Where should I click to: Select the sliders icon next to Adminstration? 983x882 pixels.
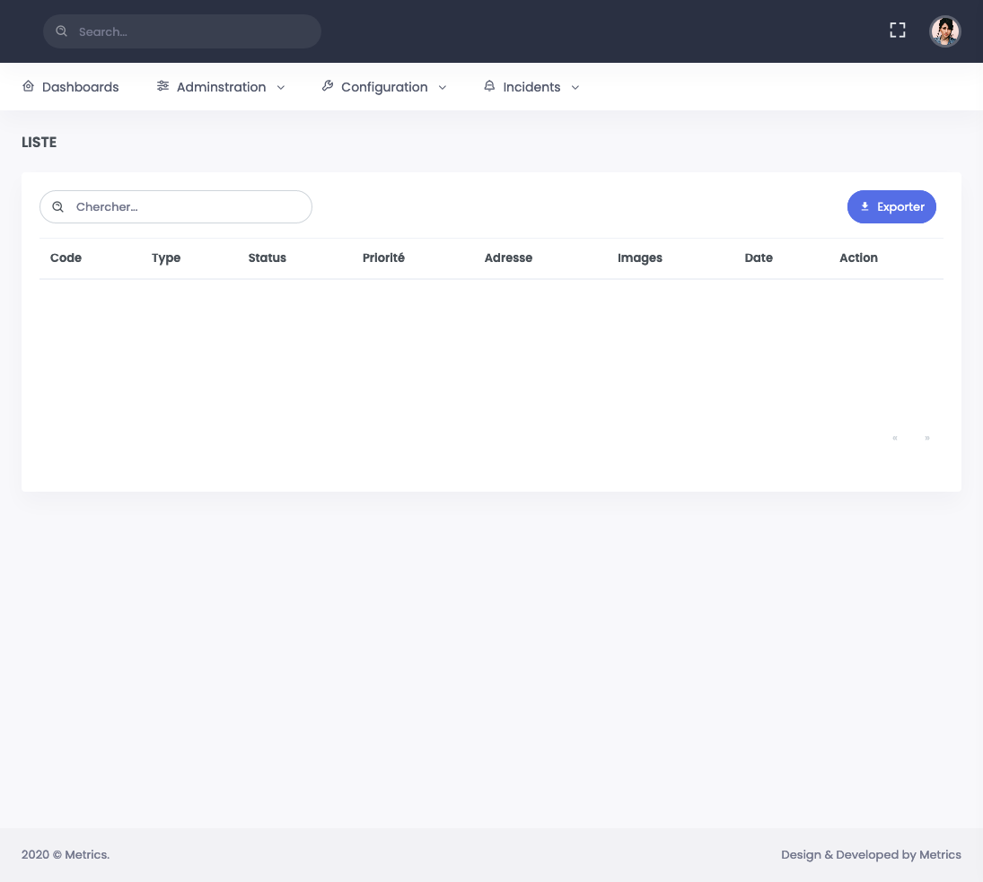click(x=162, y=85)
